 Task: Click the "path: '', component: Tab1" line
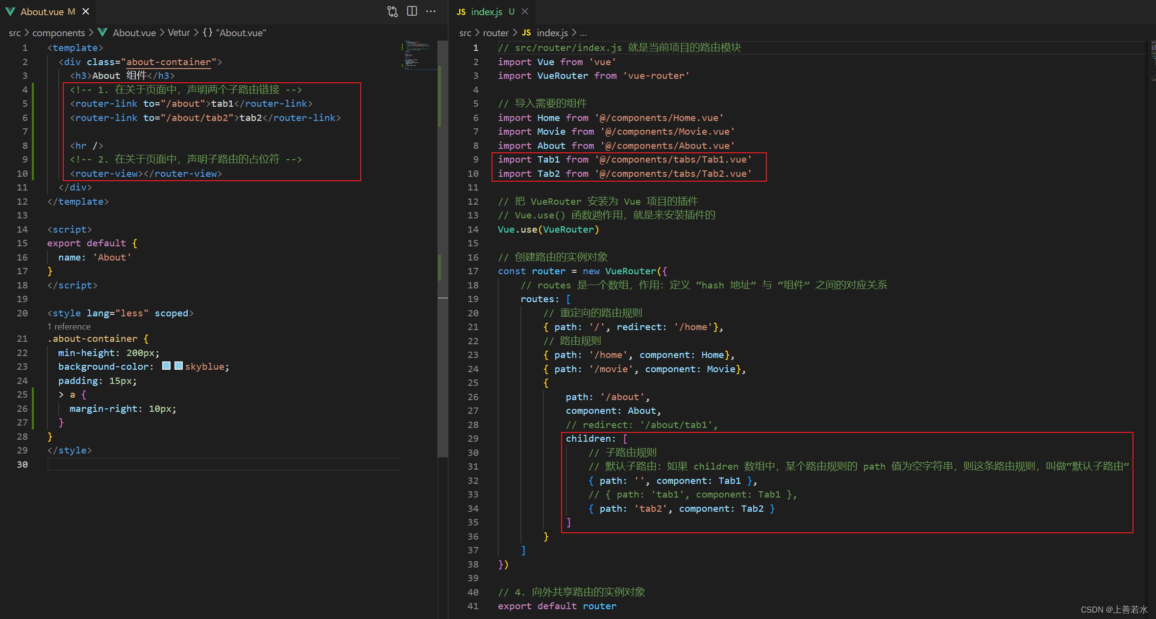click(x=673, y=480)
